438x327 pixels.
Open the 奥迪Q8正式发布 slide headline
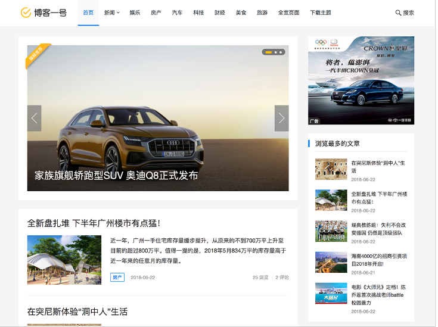point(116,175)
